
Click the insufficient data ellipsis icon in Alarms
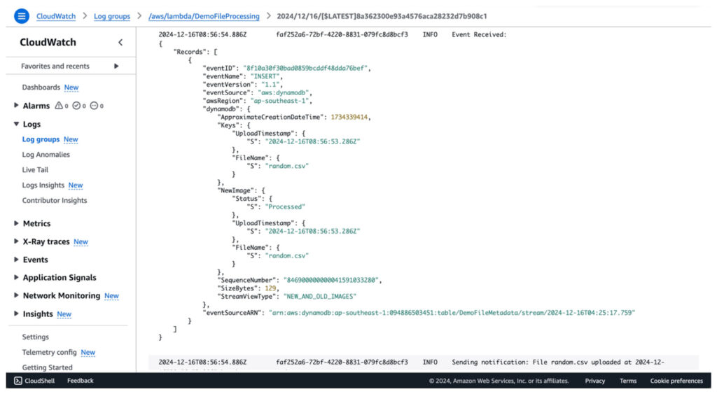coord(94,106)
